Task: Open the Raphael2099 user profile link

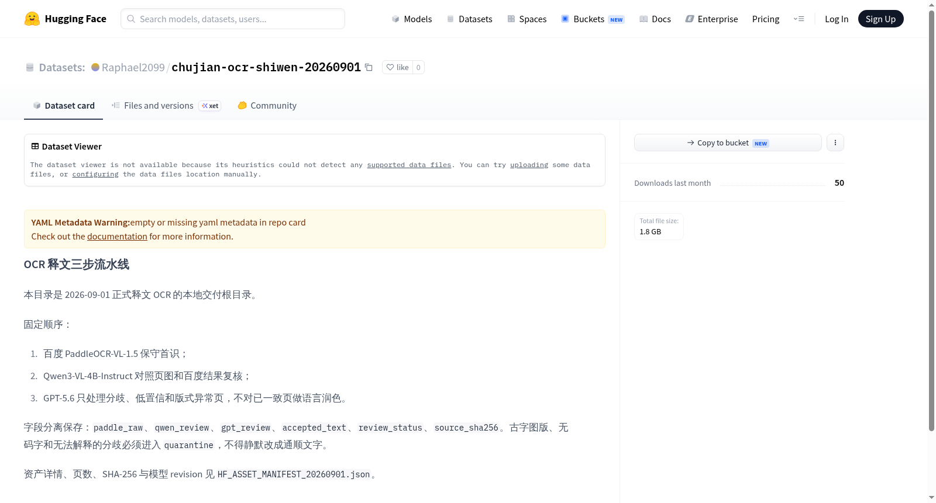Action: 133,67
